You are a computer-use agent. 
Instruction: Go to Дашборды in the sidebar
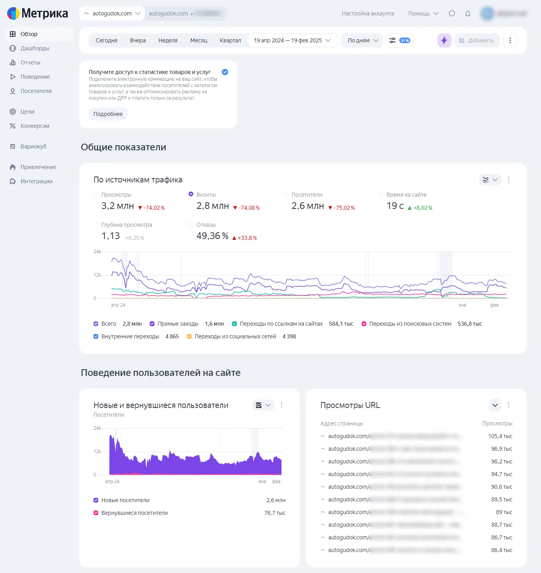(35, 48)
